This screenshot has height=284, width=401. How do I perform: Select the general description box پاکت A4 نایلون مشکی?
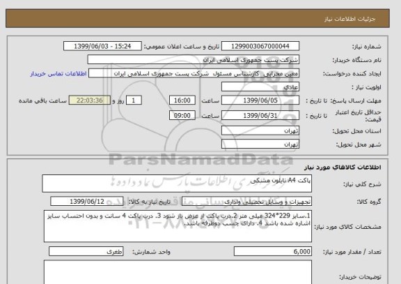(x=177, y=184)
